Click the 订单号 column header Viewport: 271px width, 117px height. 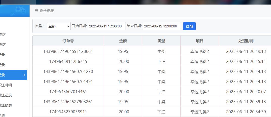click(68, 41)
